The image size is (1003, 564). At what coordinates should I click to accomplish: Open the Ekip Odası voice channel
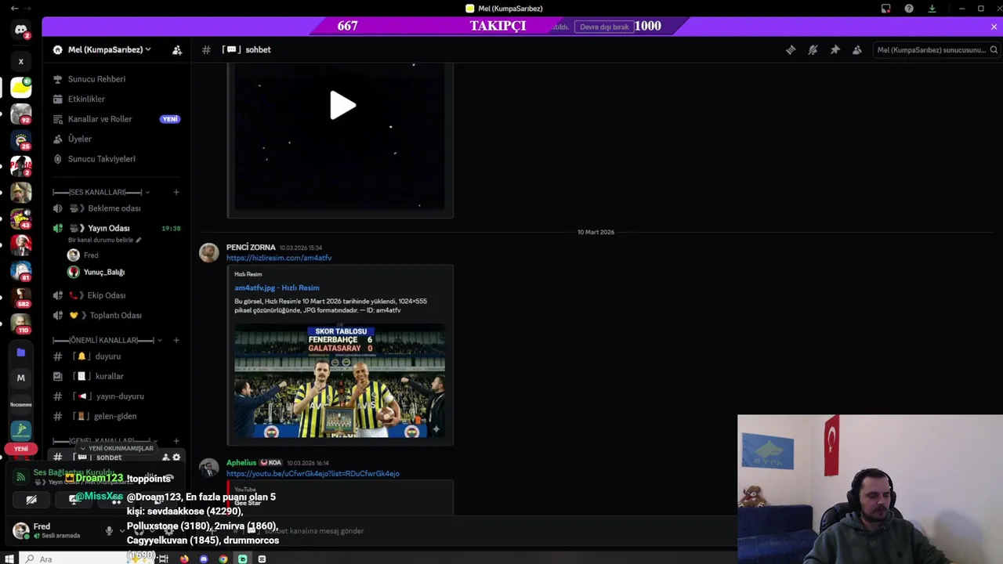click(x=116, y=295)
